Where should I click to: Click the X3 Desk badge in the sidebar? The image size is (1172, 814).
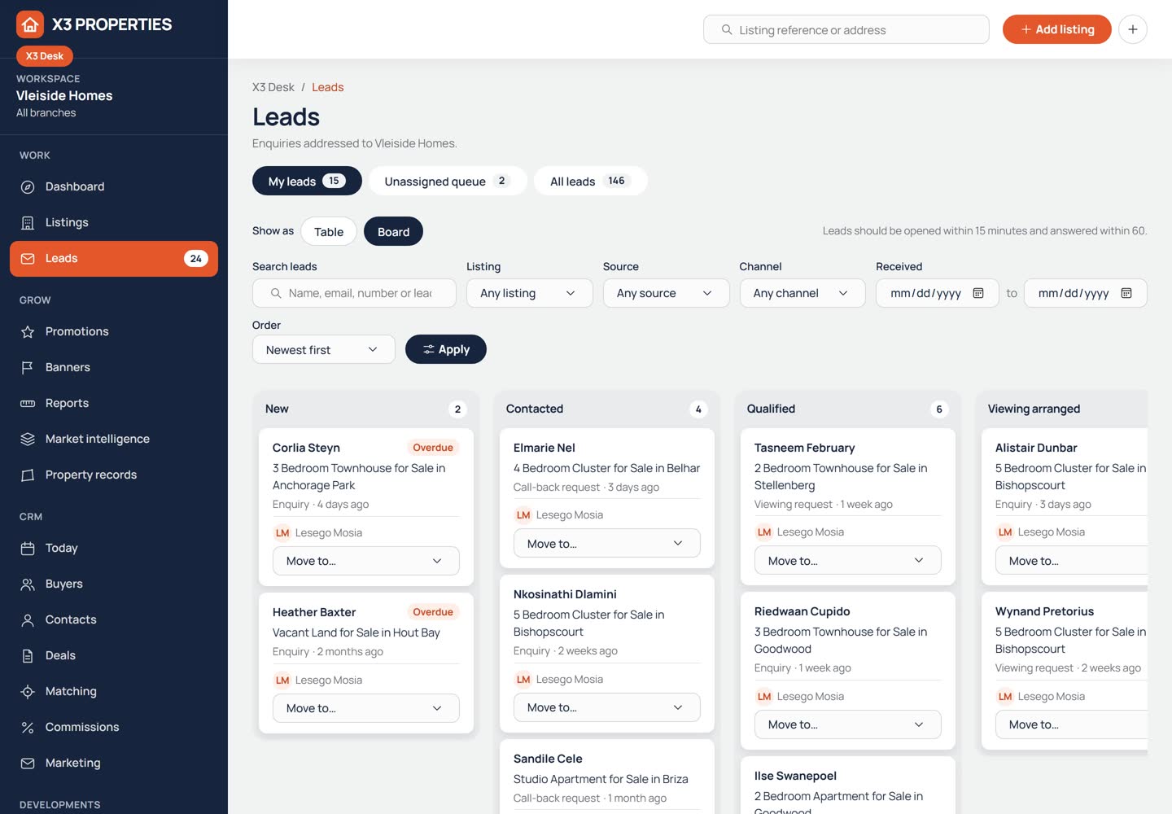(x=45, y=56)
